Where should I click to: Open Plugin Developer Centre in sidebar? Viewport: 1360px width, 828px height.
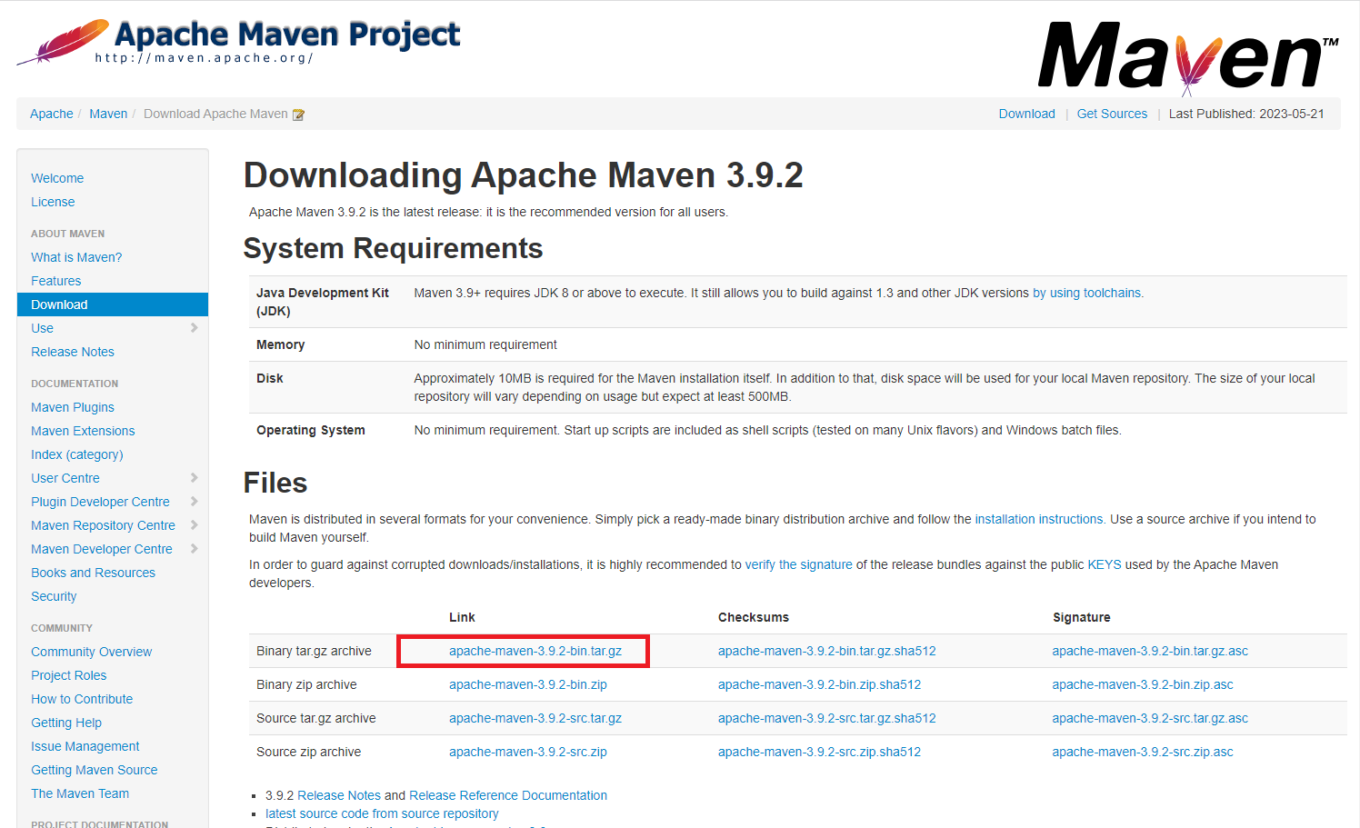tap(100, 502)
